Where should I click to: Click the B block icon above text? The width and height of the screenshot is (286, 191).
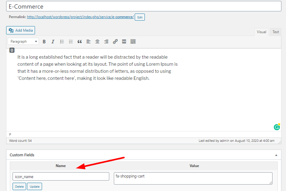coord(12,50)
